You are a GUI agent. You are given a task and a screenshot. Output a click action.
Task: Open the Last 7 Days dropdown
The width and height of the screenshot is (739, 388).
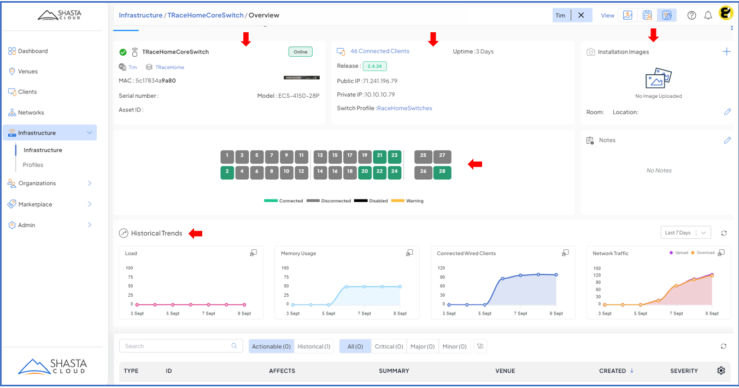(x=685, y=233)
